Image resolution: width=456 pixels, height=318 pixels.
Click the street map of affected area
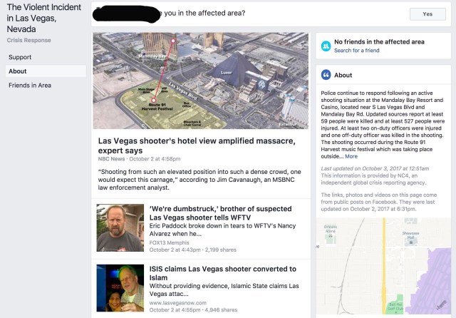coord(383,266)
